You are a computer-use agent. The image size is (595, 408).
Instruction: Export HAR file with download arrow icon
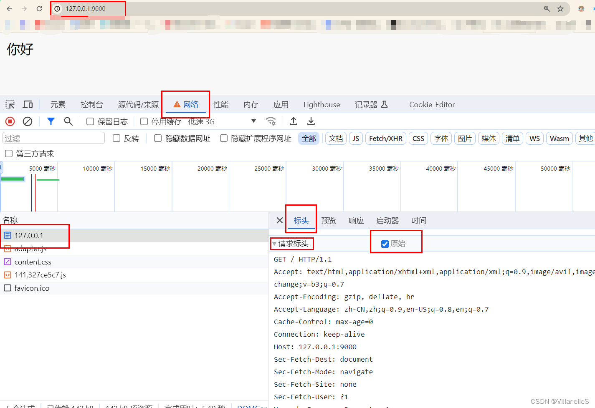[x=311, y=121]
